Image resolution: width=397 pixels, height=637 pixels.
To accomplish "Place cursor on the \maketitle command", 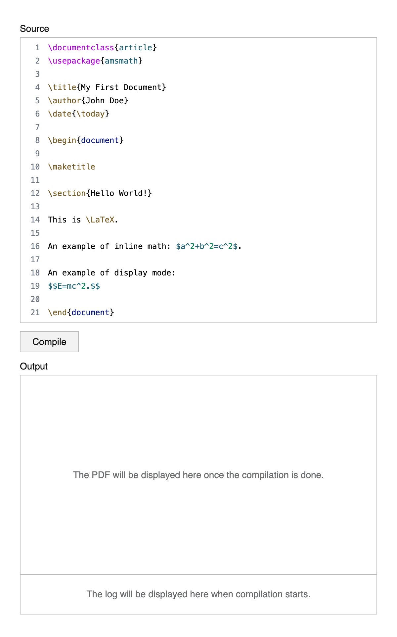I will point(71,167).
